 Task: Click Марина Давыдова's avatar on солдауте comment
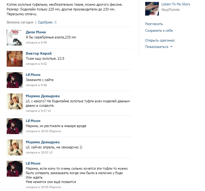point(15,101)
